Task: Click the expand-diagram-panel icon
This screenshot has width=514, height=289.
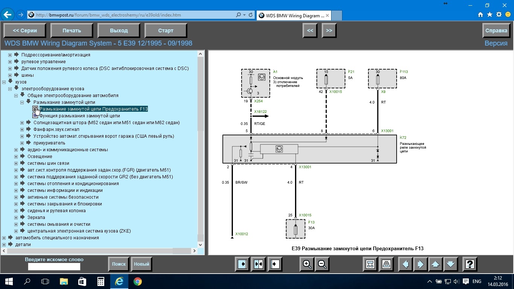Action: [275, 264]
